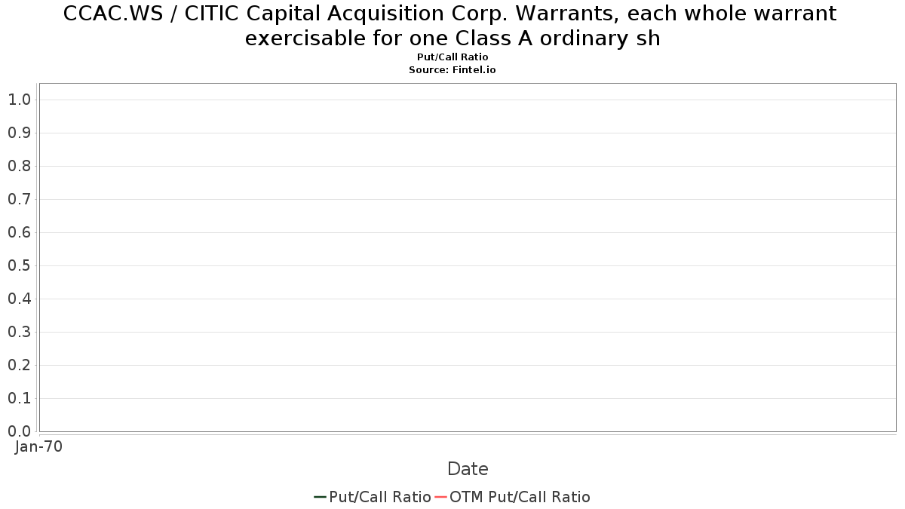Click the 0.5 y-axis label
The height and width of the screenshot is (509, 905).
tap(19, 265)
